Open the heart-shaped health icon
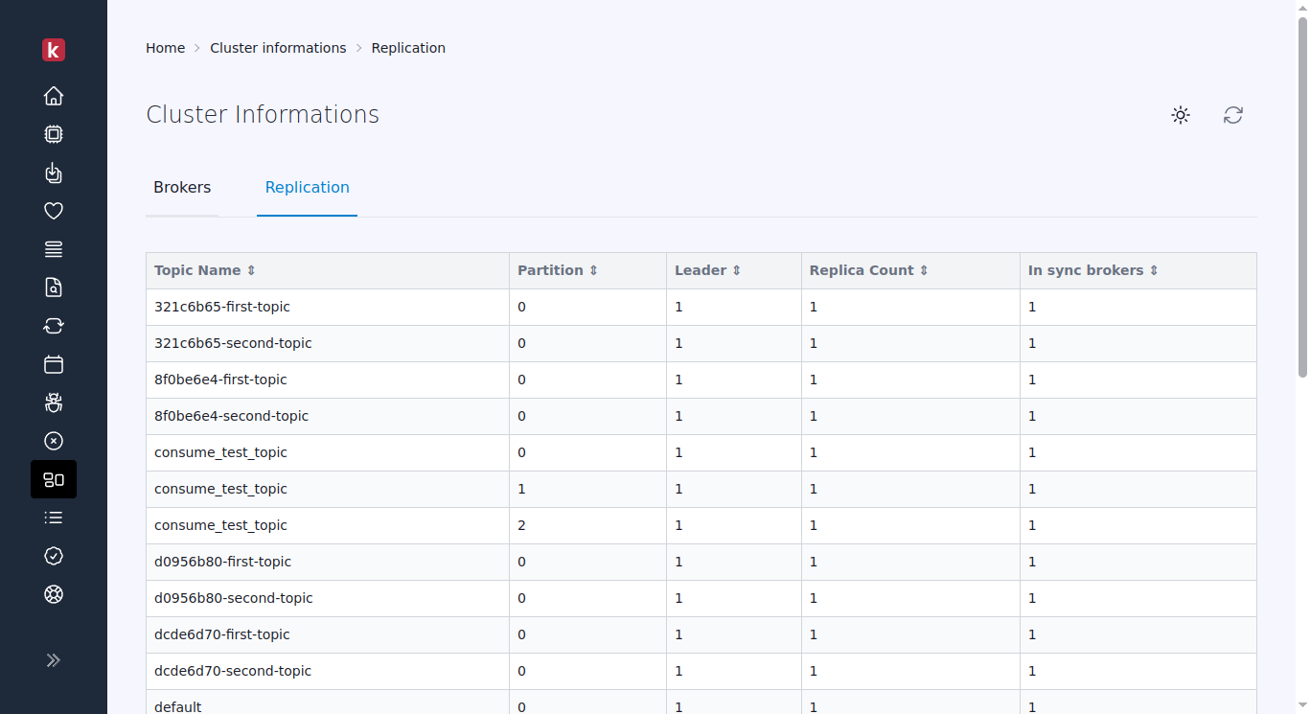1310x714 pixels. [54, 211]
